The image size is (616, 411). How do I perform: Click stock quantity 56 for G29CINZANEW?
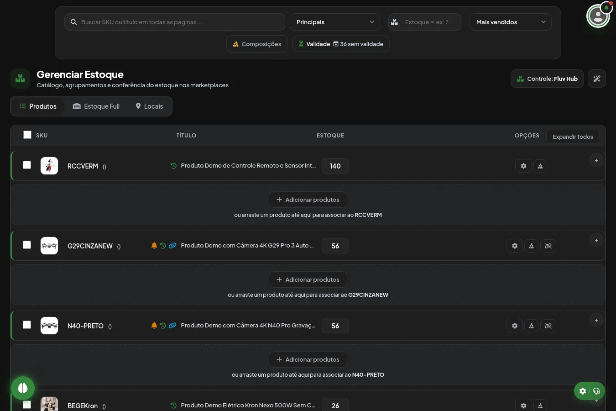tap(335, 246)
